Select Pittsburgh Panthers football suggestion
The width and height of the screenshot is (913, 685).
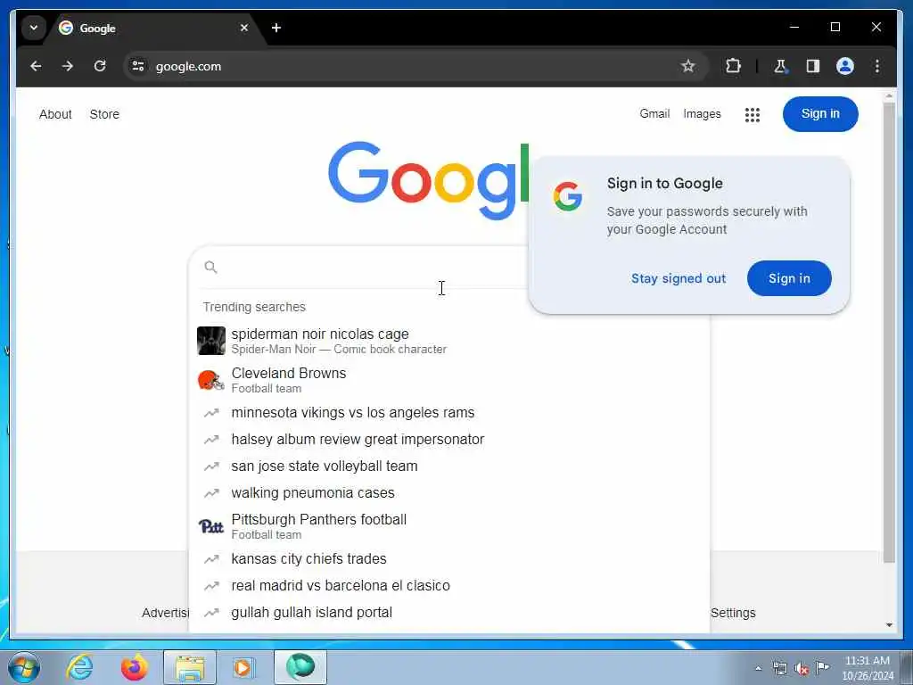[x=449, y=526]
